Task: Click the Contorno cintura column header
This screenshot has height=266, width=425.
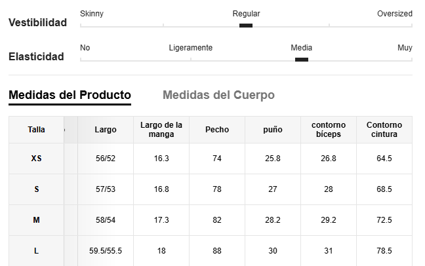Action: pyautogui.click(x=384, y=130)
